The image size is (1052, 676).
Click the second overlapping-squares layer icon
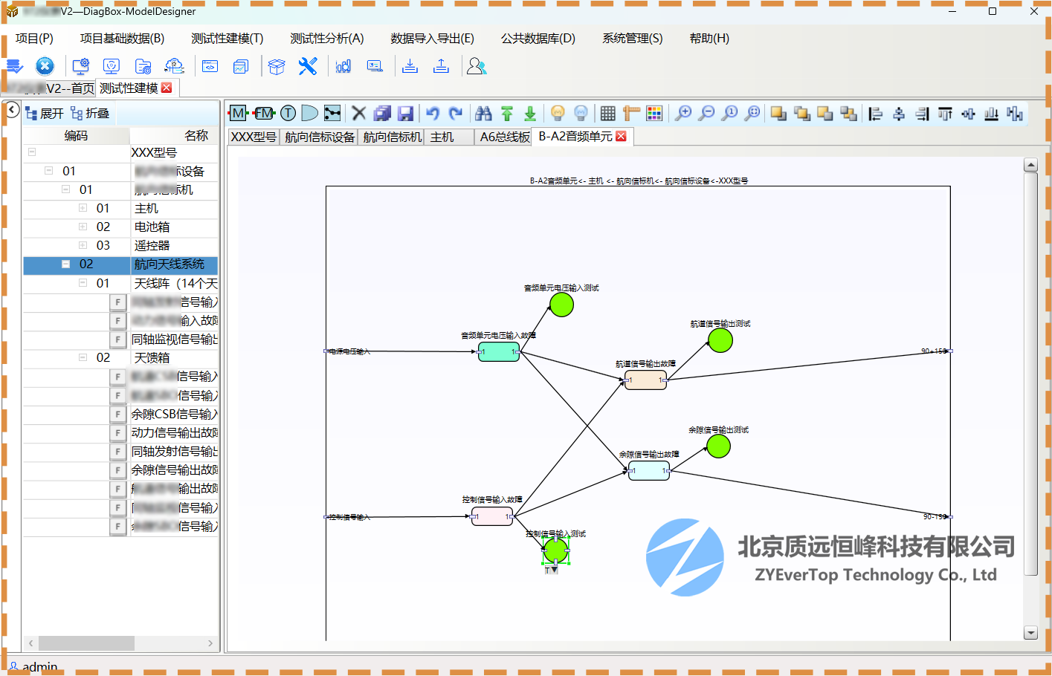pyautogui.click(x=801, y=113)
